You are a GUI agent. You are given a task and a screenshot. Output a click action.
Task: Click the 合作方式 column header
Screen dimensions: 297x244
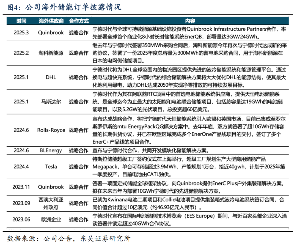79,21
